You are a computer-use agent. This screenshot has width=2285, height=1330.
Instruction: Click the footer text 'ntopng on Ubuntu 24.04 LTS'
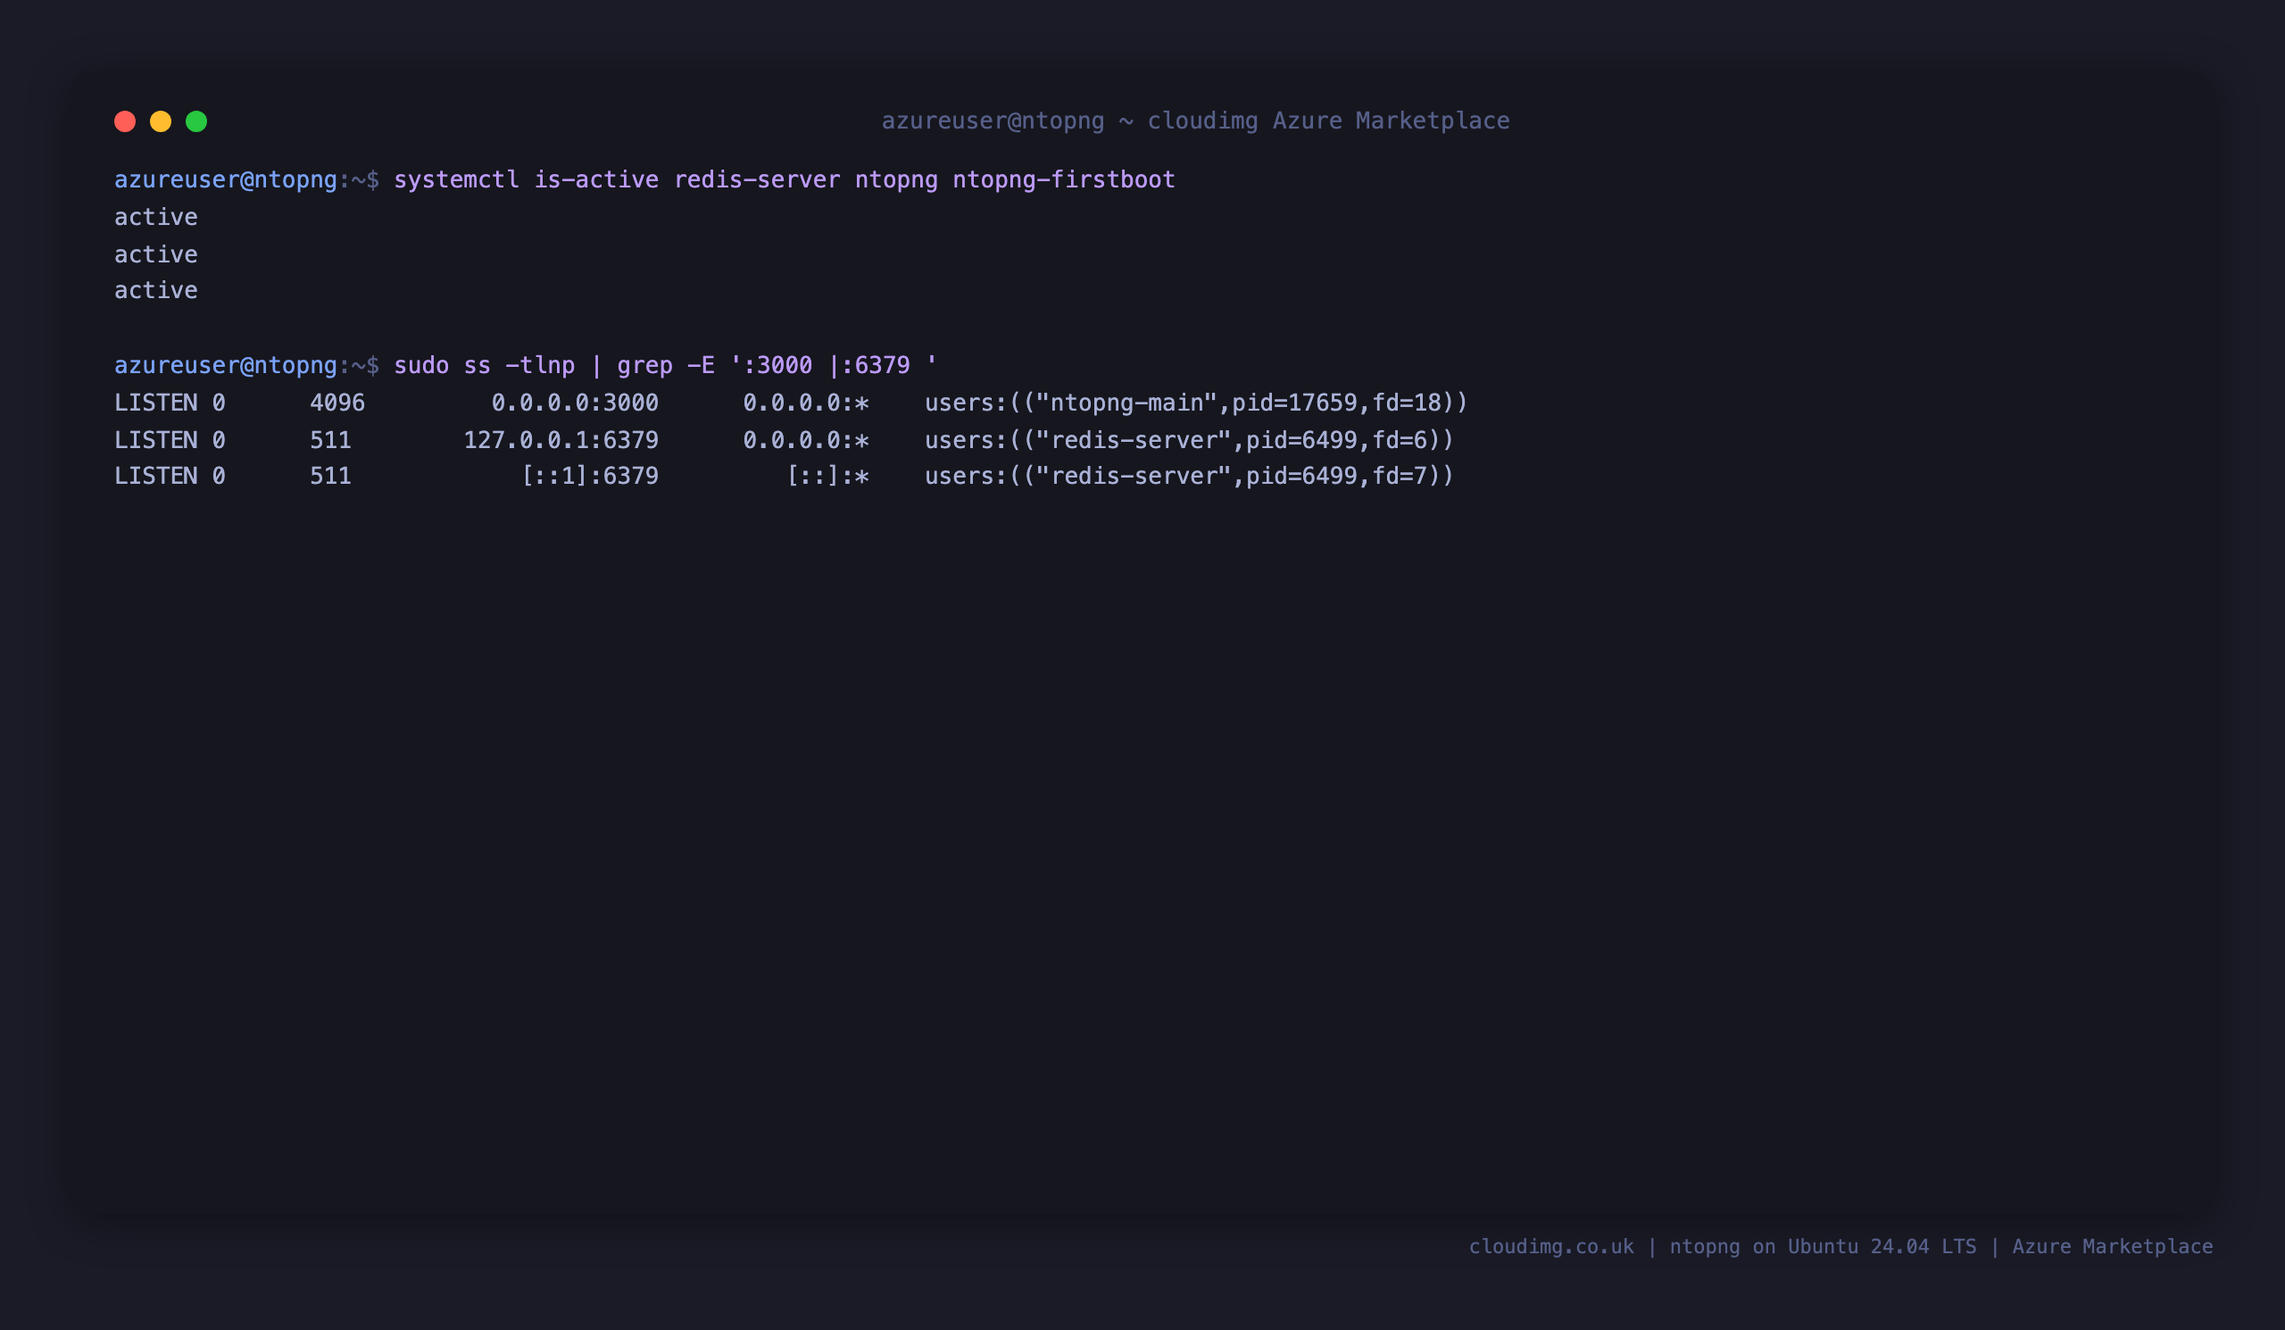[1823, 1247]
